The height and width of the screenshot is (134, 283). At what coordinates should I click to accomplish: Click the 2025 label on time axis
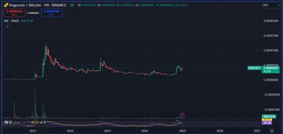tap(183, 131)
